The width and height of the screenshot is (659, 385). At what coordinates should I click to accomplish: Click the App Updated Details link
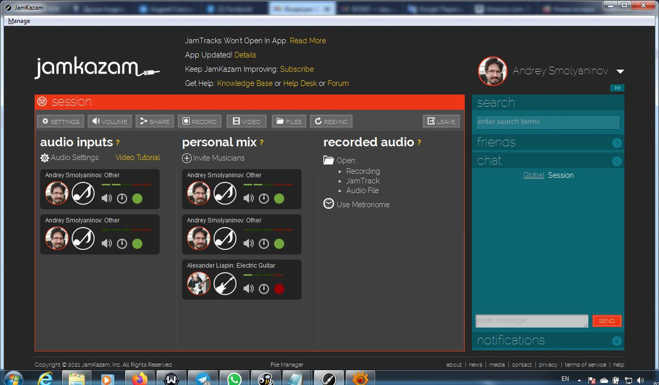click(245, 55)
